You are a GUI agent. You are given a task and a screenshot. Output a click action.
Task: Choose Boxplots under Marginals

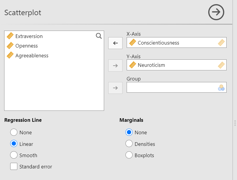pyautogui.click(x=129, y=155)
